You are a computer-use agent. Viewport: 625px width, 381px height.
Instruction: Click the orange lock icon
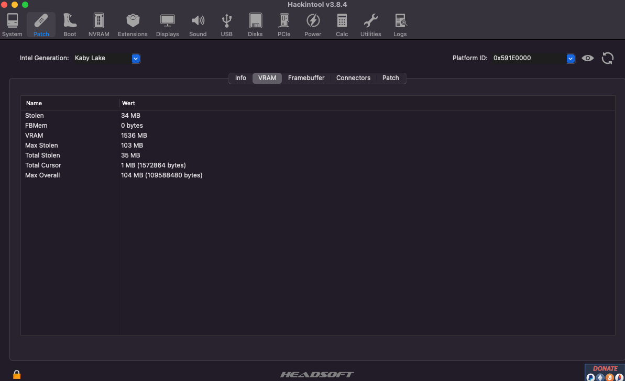[x=17, y=374]
